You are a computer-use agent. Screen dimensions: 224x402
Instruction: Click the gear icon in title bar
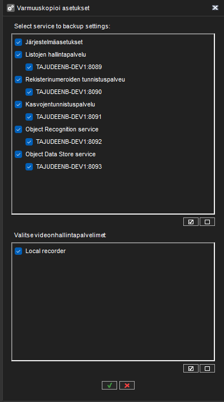click(x=11, y=8)
